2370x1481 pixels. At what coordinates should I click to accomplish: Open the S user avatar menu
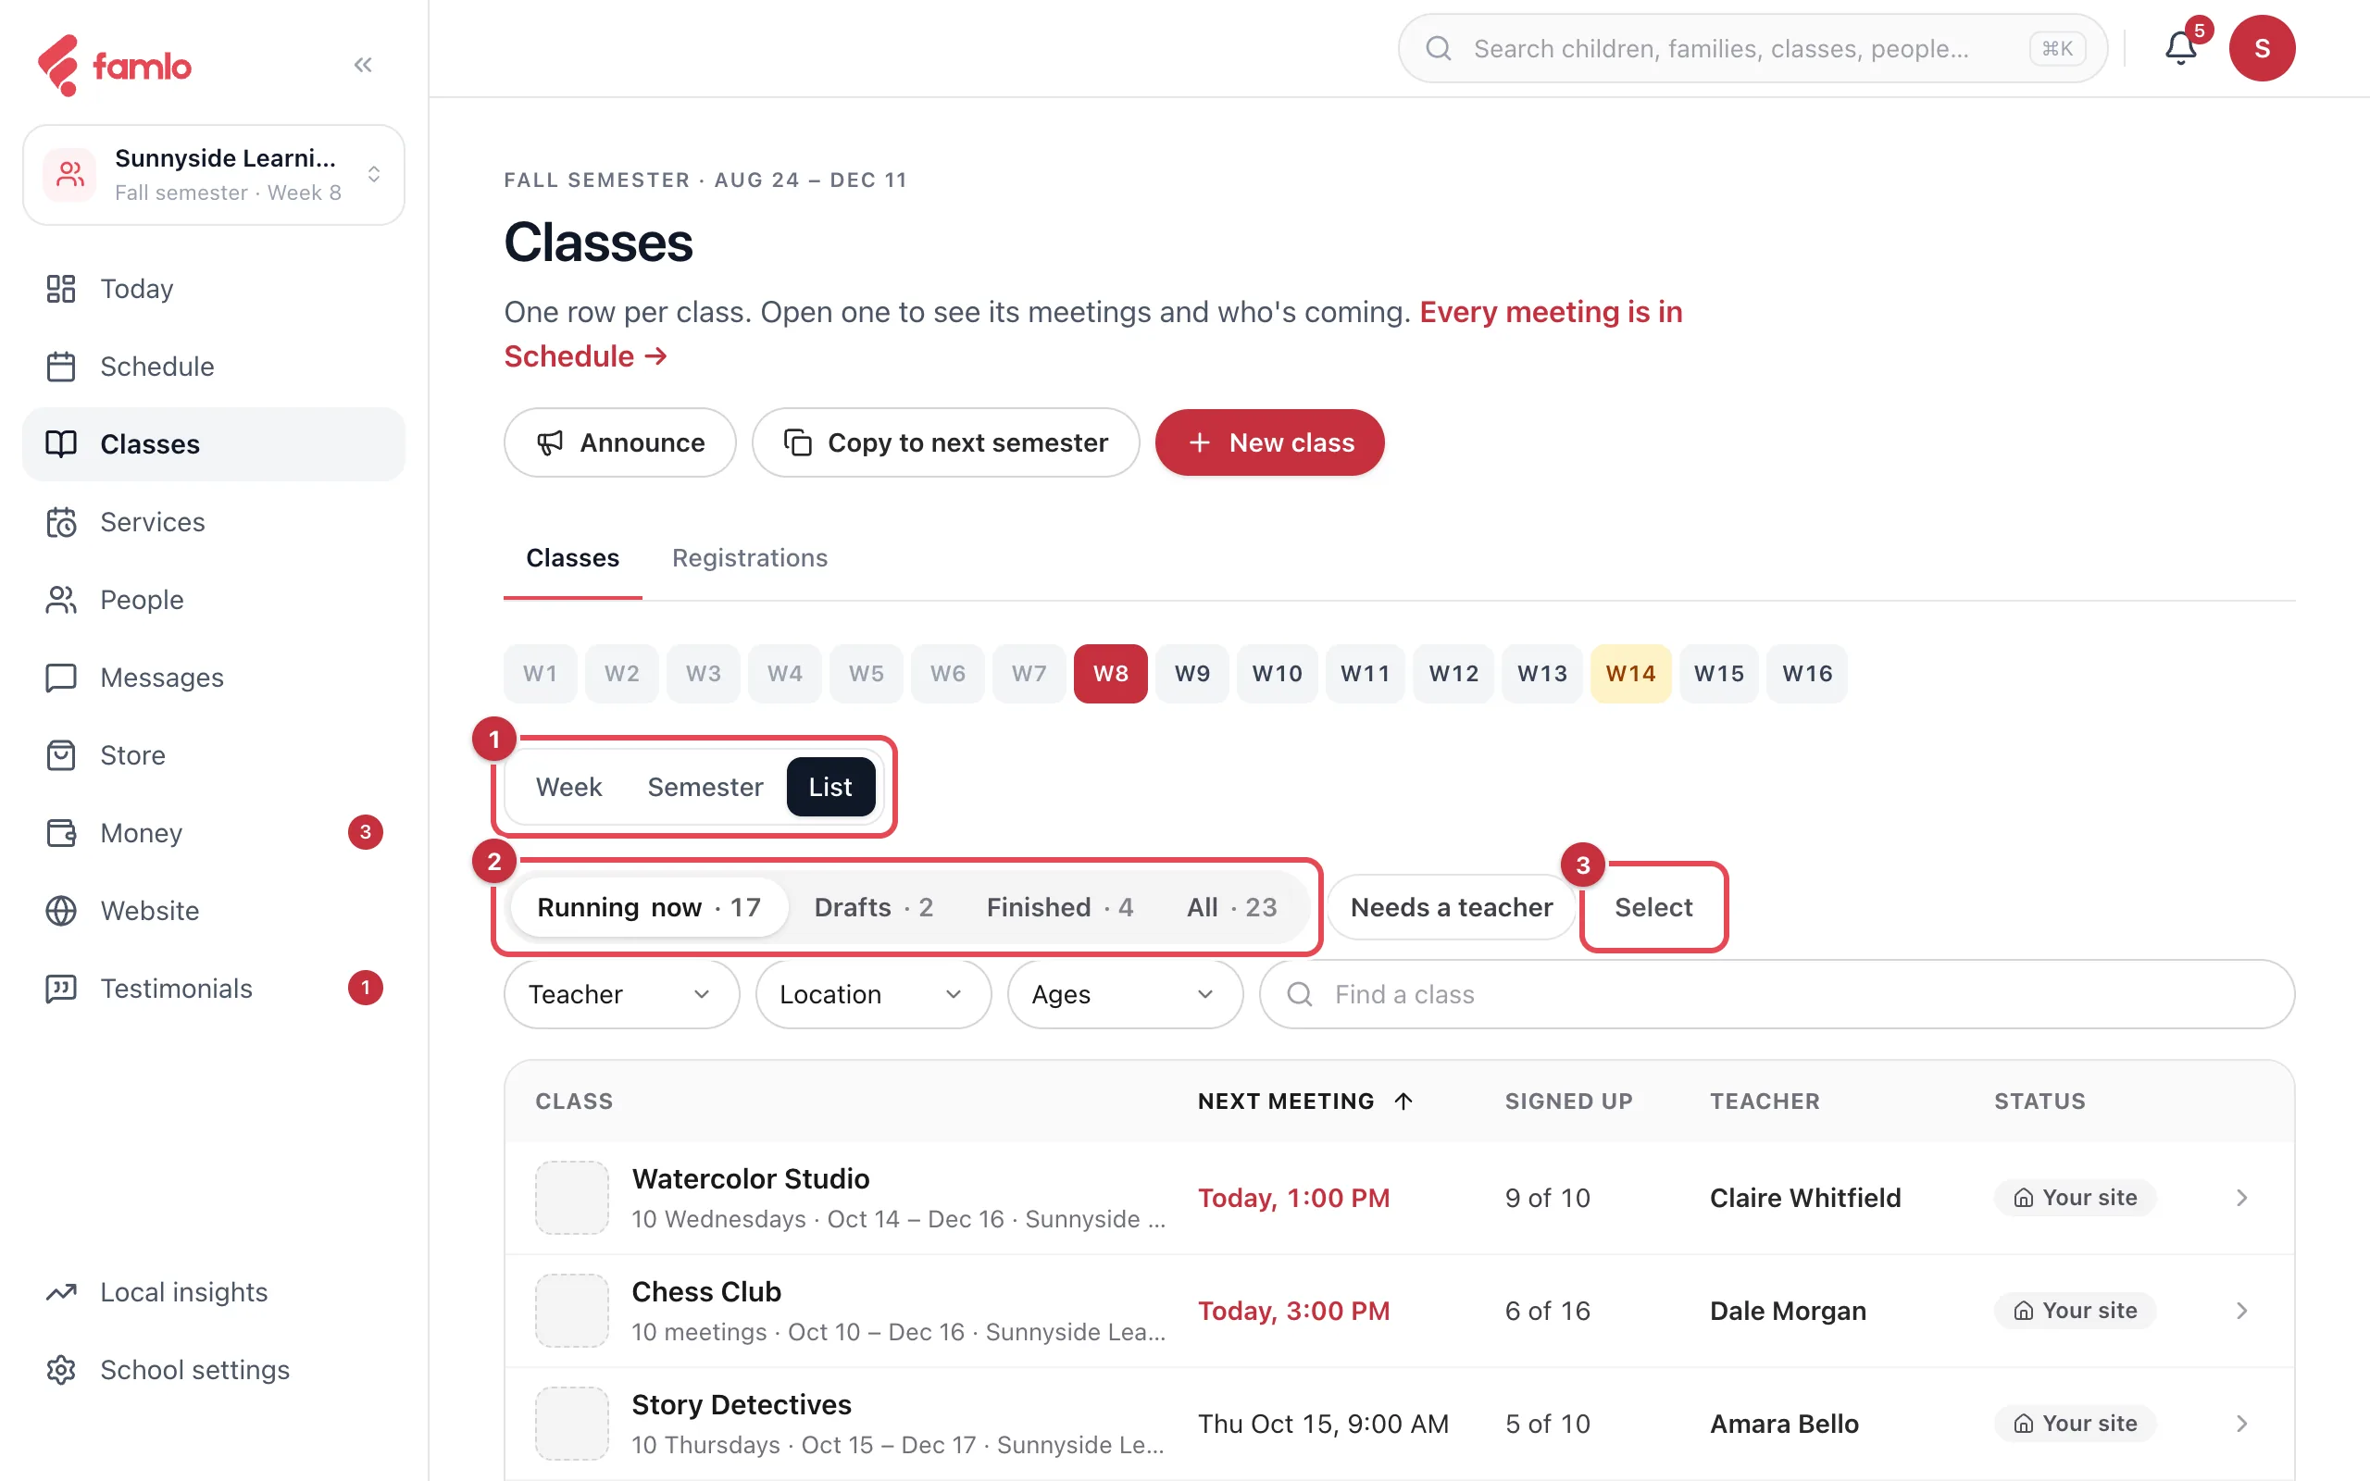[2262, 48]
